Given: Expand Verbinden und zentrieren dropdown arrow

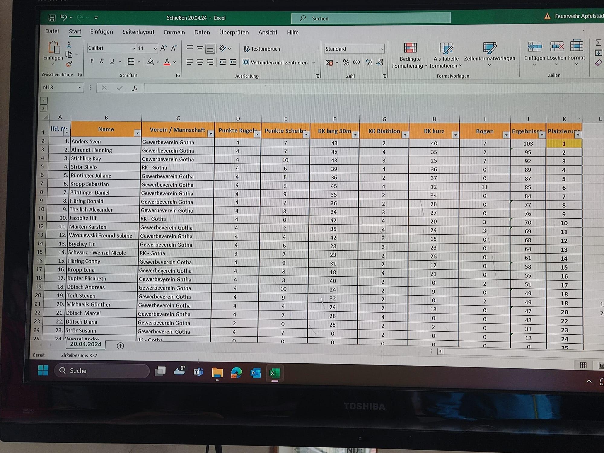Looking at the screenshot, I should 313,63.
